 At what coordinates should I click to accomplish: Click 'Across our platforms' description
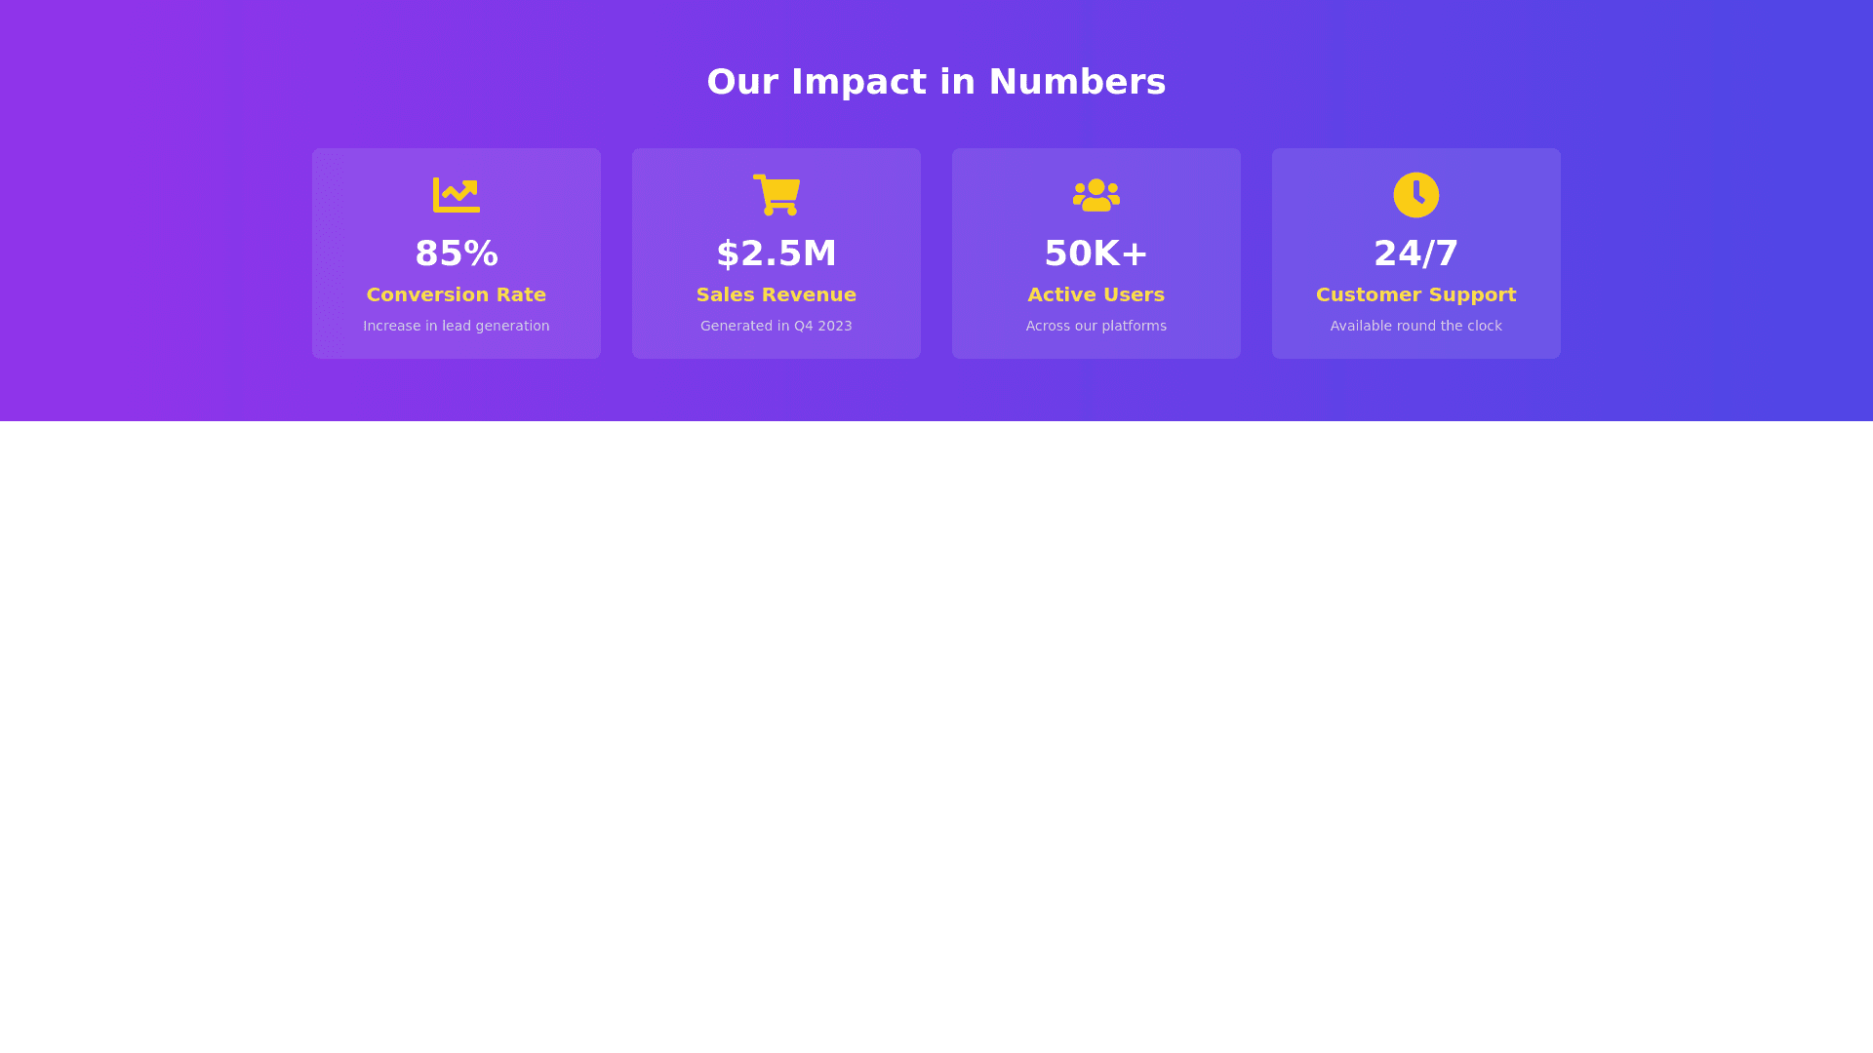[1096, 326]
